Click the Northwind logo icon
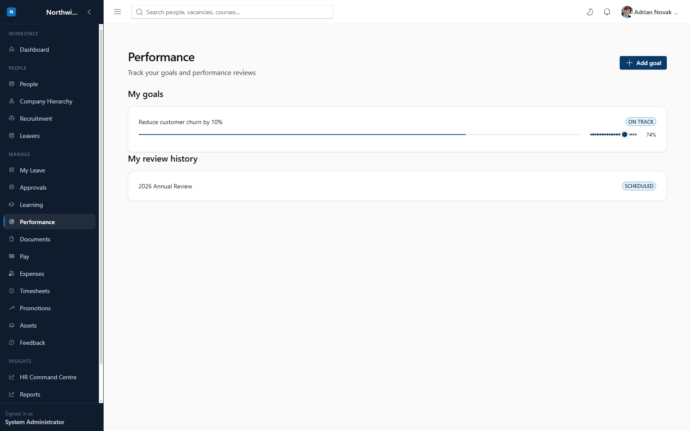The height and width of the screenshot is (431, 691). click(x=11, y=12)
